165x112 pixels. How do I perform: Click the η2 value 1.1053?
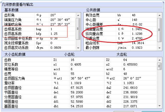tap(129, 83)
